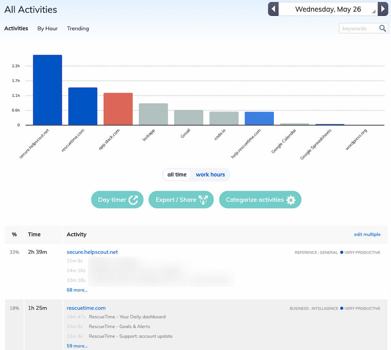
Task: Open the rescuetime.com activity link
Action: [86, 308]
